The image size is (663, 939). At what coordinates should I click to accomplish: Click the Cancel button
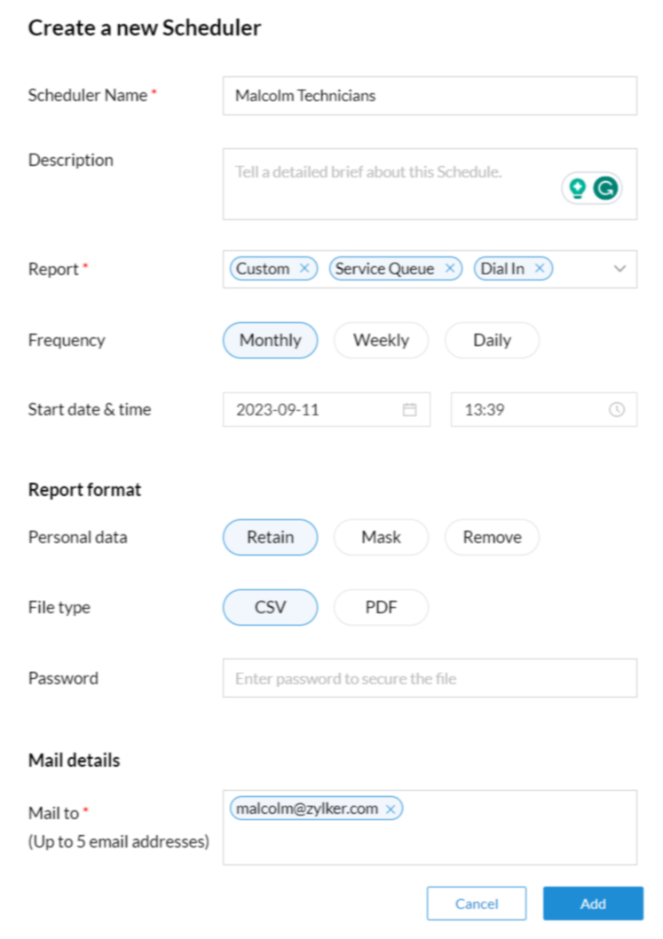(477, 903)
